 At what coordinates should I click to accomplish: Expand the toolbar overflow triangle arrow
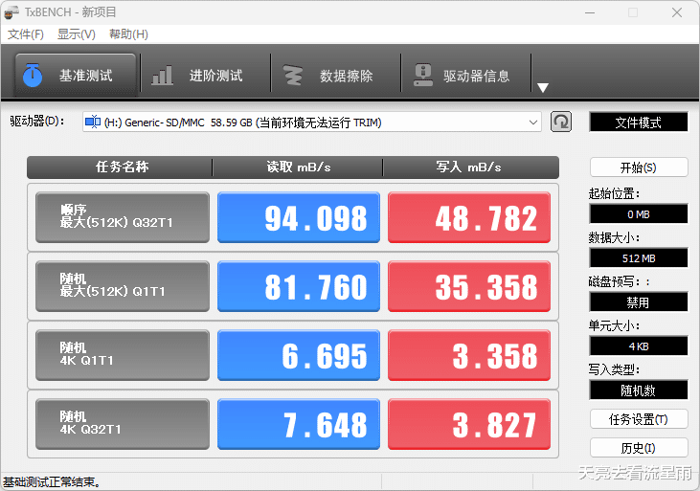543,87
